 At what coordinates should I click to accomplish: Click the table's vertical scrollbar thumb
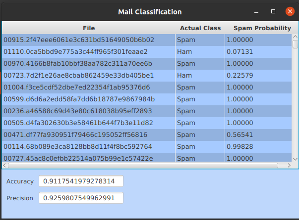[x=295, y=44]
